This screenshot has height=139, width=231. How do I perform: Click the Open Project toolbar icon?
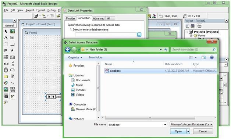58,16
